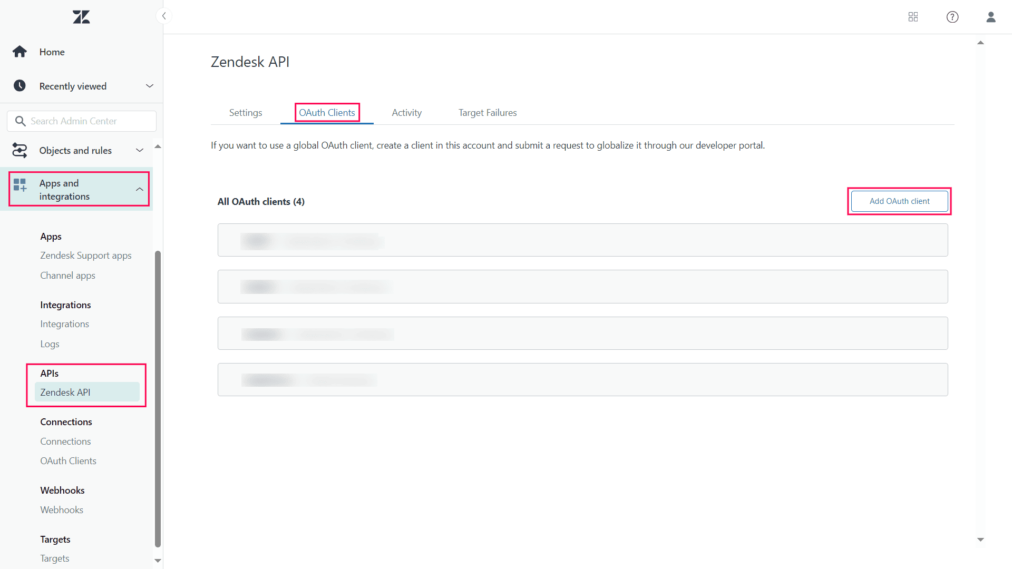Click the Apps and integrations grid icon
The width and height of the screenshot is (1012, 569).
tap(20, 189)
